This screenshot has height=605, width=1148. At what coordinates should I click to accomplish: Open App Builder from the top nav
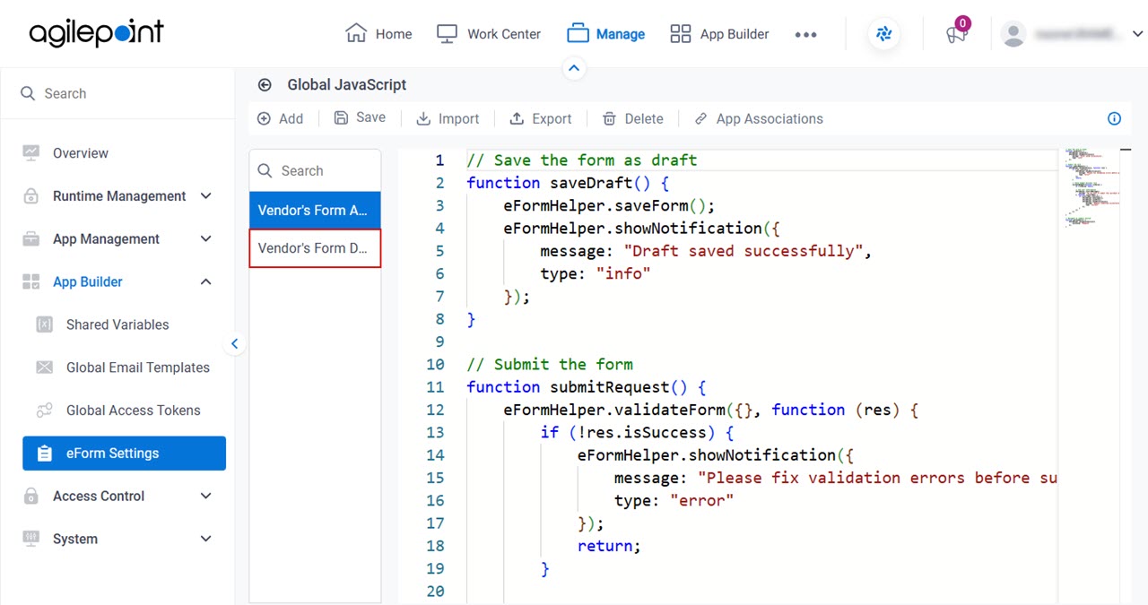tap(719, 34)
